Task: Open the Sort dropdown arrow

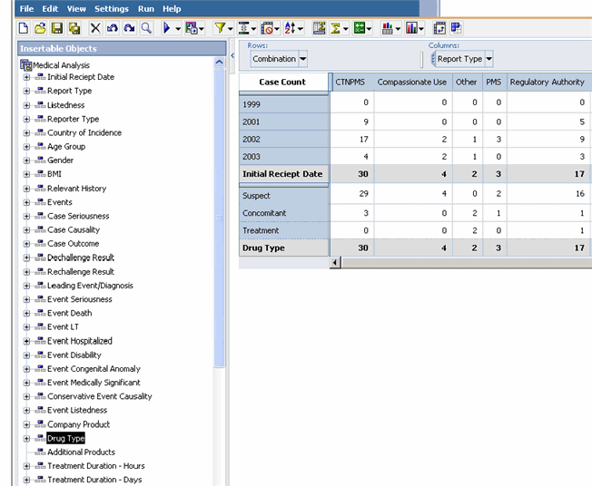Action: 301,28
